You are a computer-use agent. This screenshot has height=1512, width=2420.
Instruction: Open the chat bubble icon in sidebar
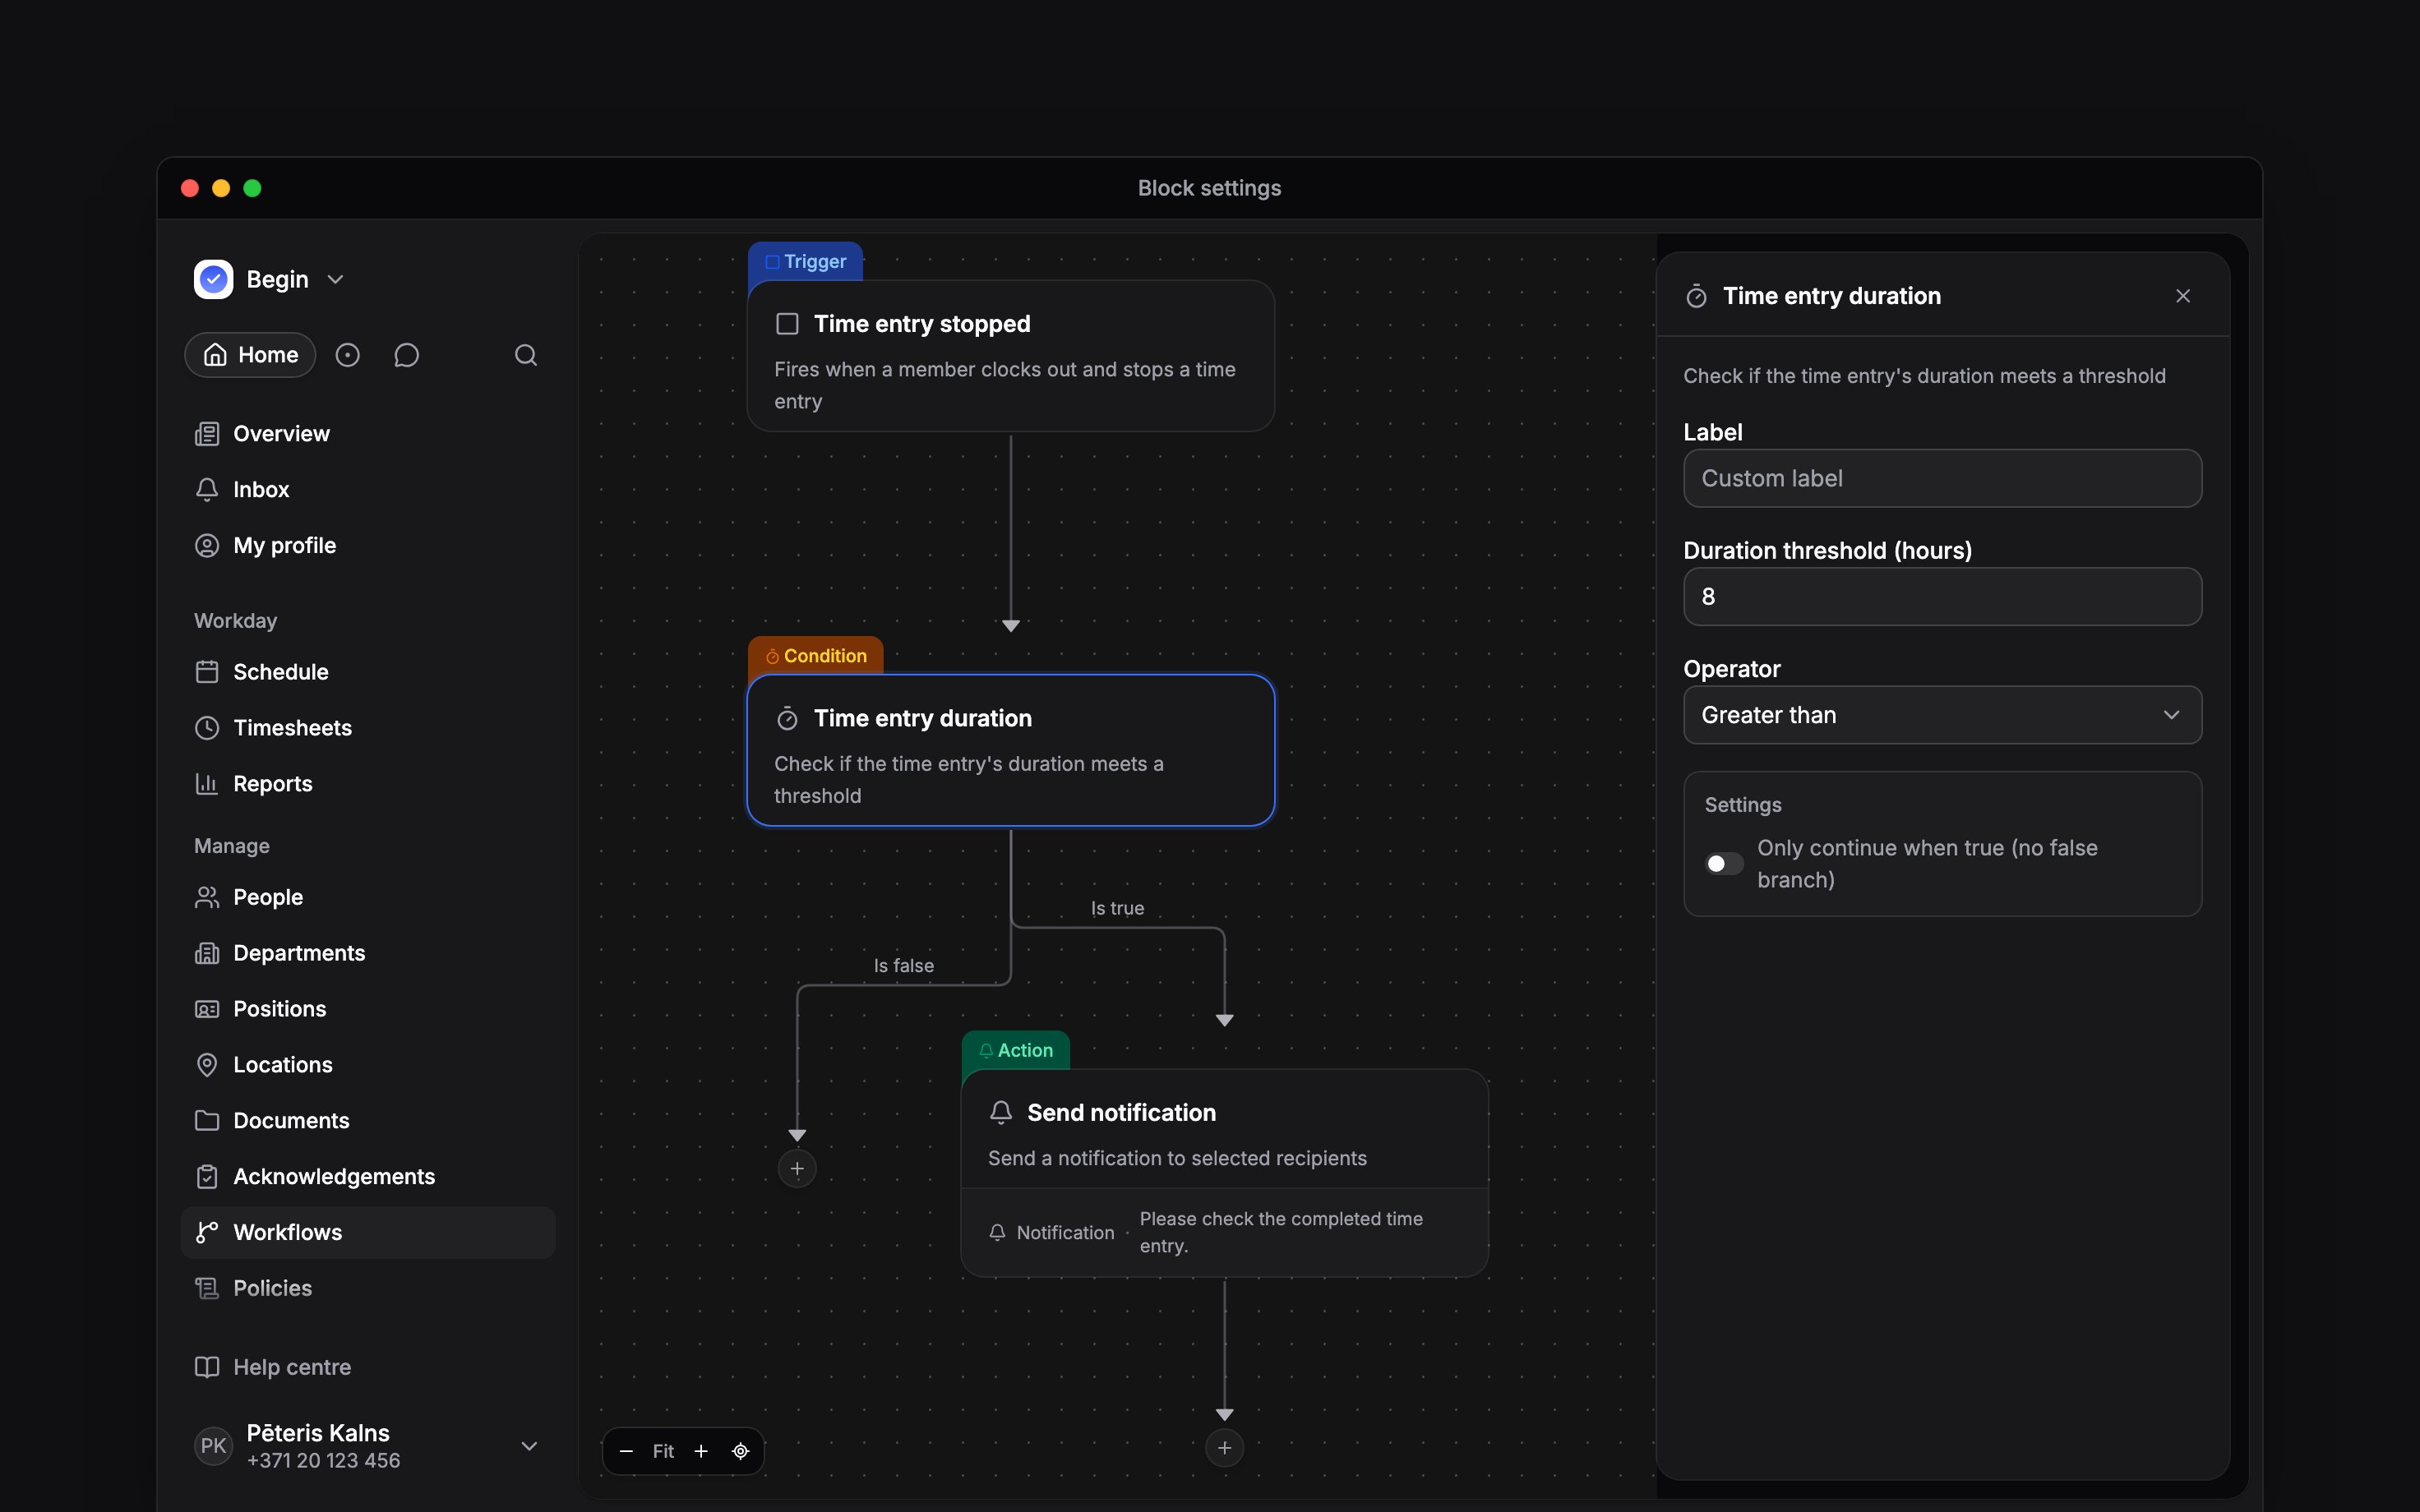coord(406,355)
